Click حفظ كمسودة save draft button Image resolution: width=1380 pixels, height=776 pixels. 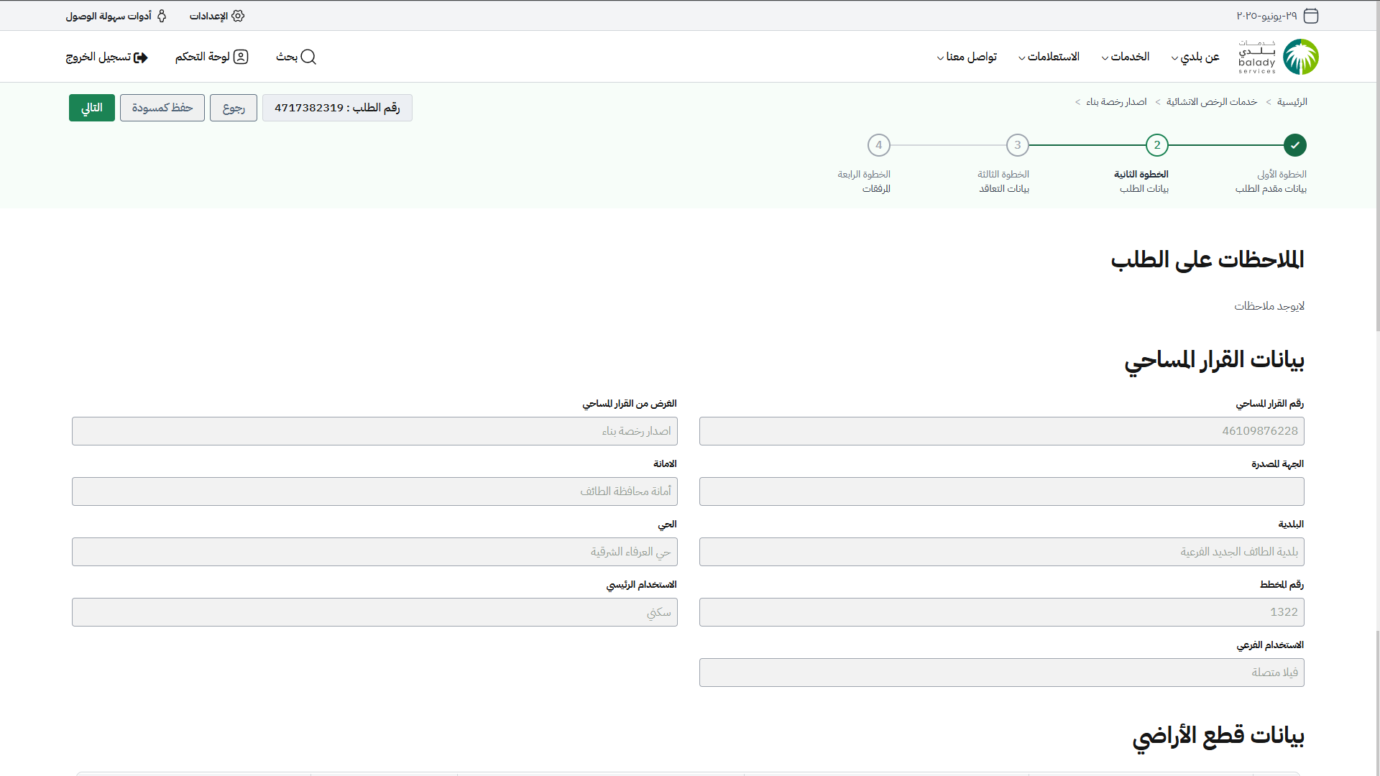pyautogui.click(x=162, y=108)
